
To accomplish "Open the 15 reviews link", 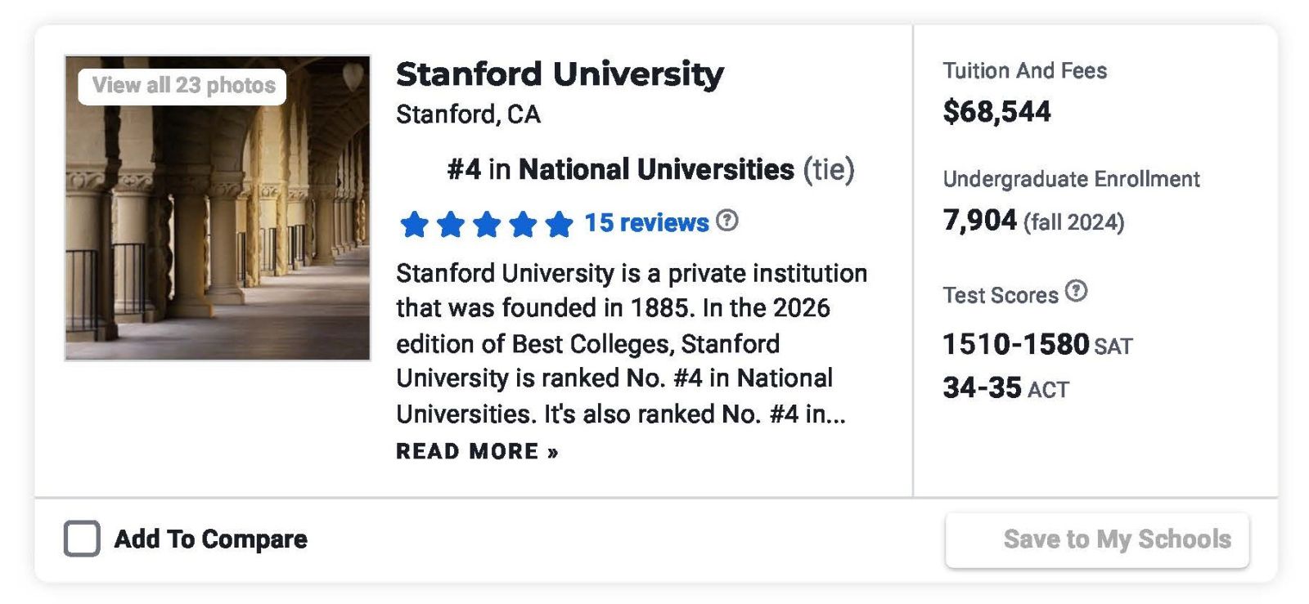I will tap(646, 223).
